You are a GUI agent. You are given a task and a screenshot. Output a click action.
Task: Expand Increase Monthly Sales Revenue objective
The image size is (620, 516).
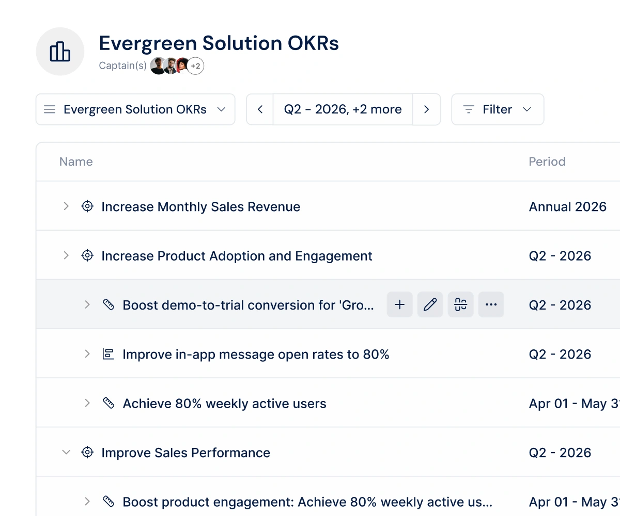66,206
